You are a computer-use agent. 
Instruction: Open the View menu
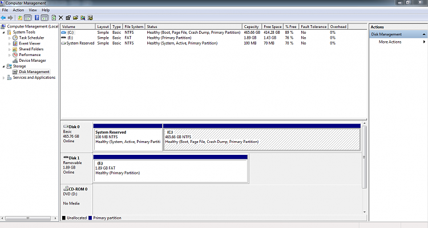click(33, 10)
